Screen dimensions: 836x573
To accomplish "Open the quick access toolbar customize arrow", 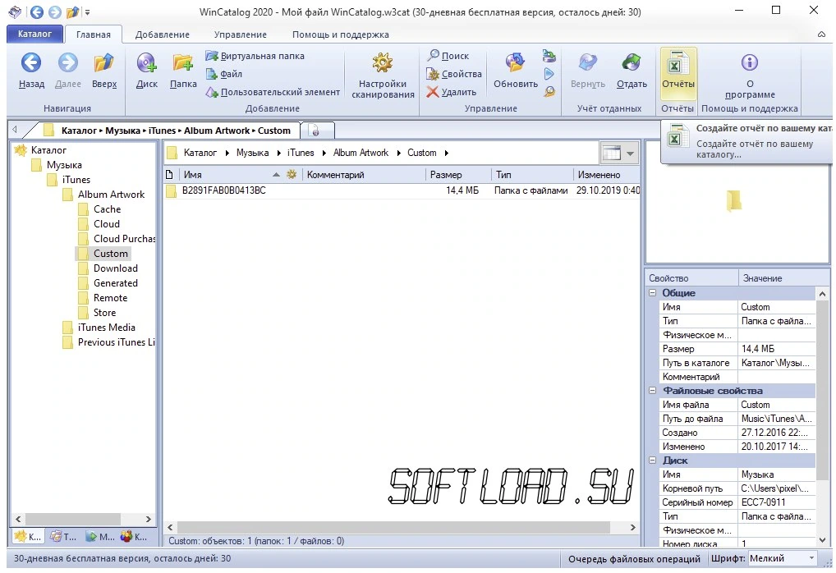I will 87,11.
